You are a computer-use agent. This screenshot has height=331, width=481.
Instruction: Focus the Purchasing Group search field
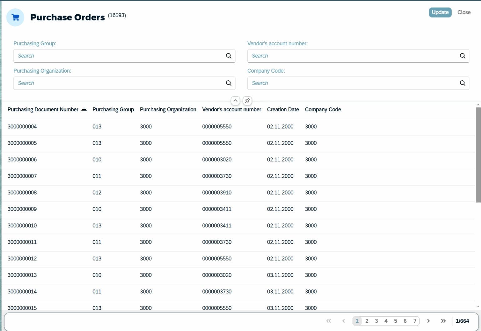click(x=120, y=56)
